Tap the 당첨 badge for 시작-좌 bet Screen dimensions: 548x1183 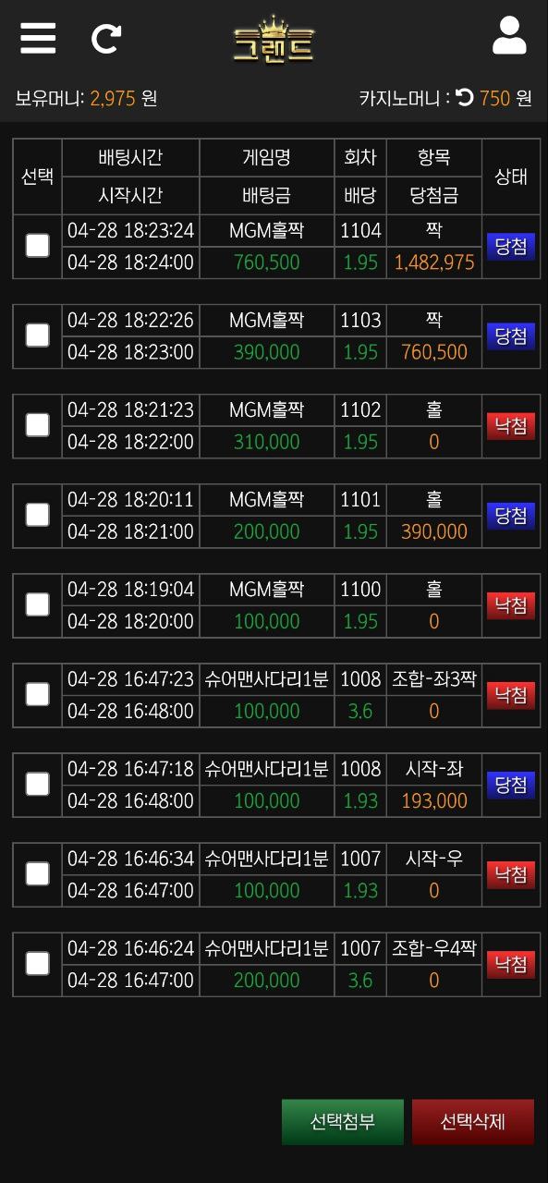click(511, 785)
